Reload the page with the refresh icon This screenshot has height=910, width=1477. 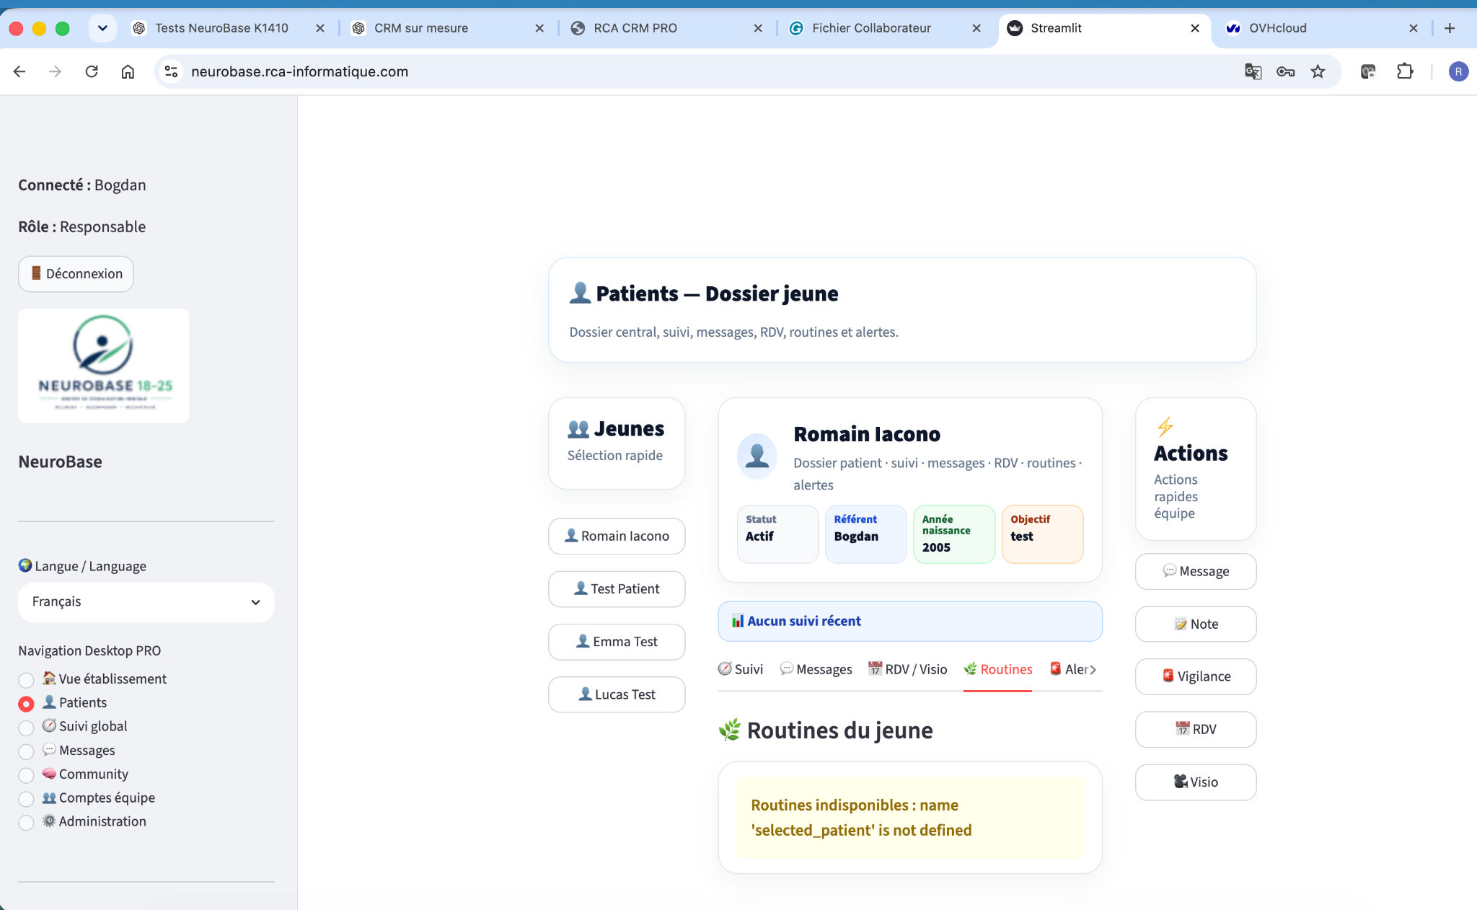92,71
